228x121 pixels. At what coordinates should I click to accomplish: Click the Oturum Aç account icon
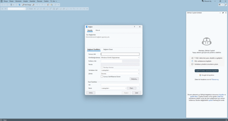(x=203, y=1)
